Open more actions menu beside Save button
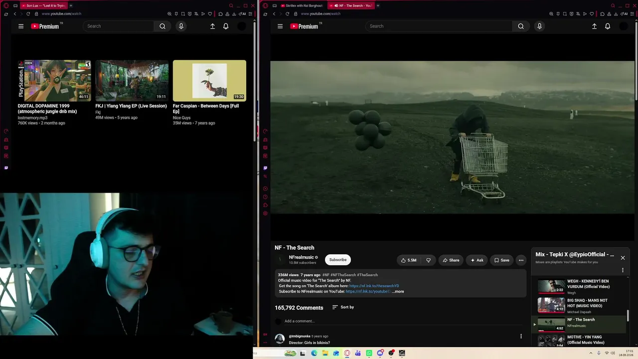 click(x=521, y=260)
